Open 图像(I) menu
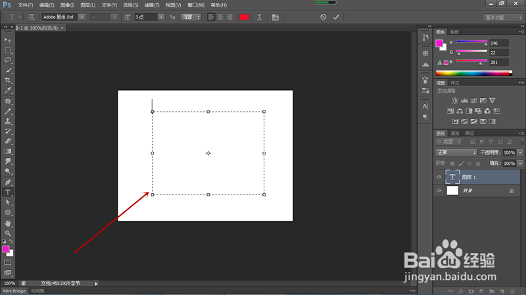The image size is (526, 295). tap(68, 5)
